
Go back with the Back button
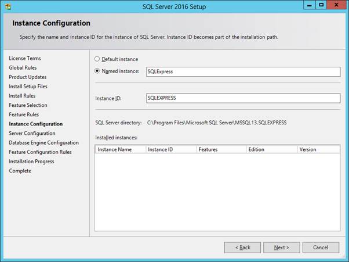(242, 247)
